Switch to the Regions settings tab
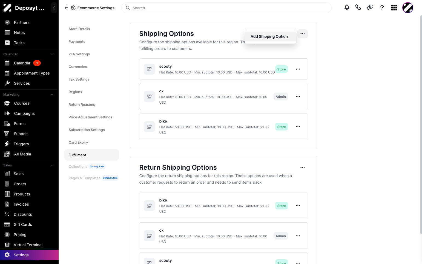The image size is (422, 264). 75,92
